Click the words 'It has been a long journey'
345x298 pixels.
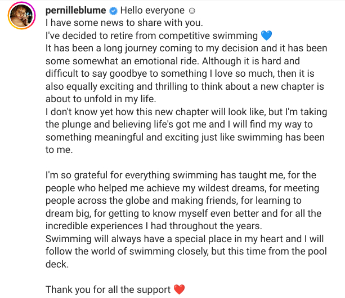point(101,49)
